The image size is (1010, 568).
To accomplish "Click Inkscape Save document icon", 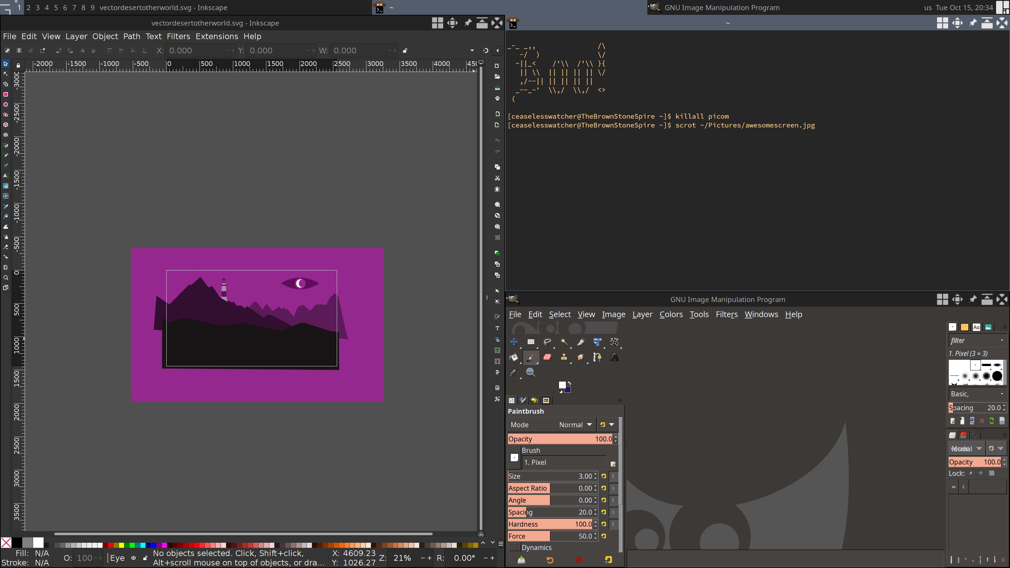I will pos(497,88).
